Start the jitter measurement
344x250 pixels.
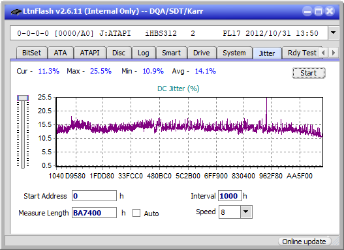pyautogui.click(x=309, y=73)
